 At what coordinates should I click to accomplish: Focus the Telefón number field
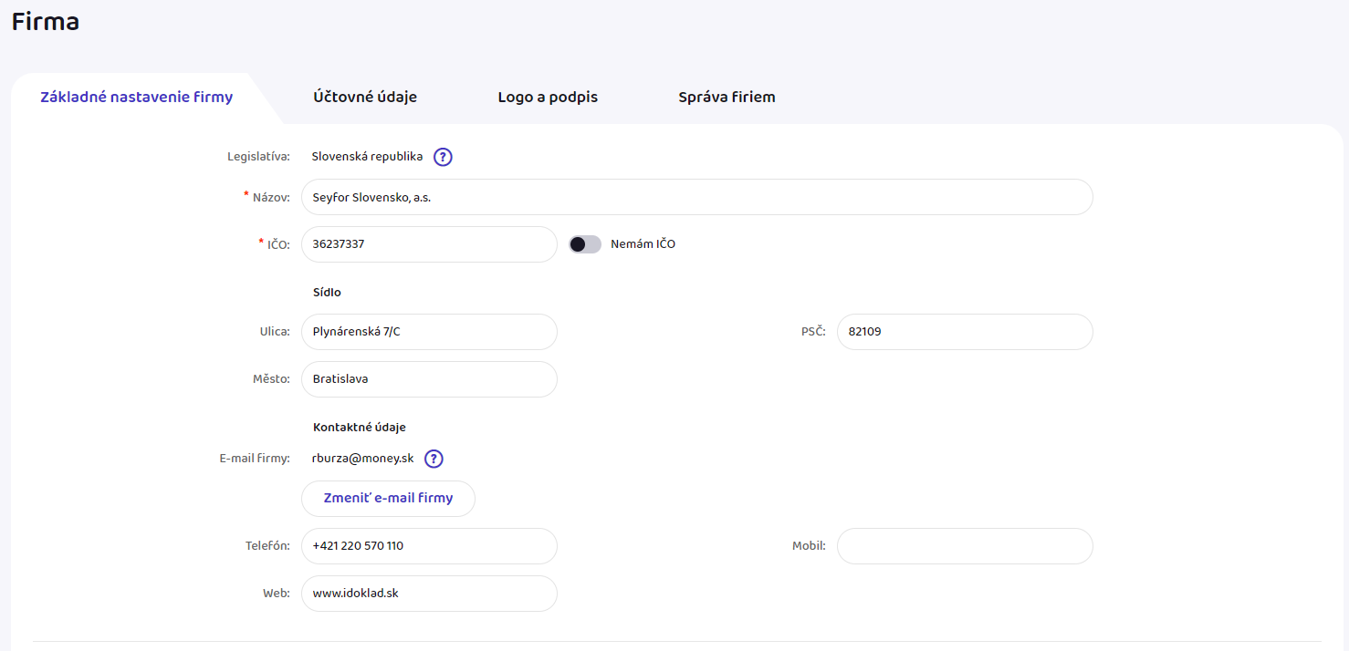pos(429,546)
